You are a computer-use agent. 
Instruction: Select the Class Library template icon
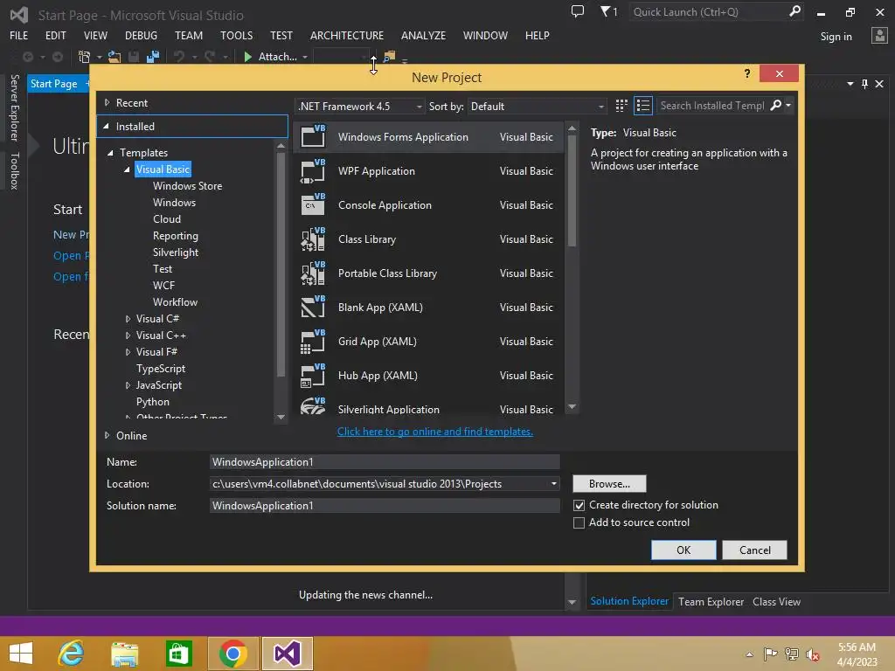pos(313,239)
